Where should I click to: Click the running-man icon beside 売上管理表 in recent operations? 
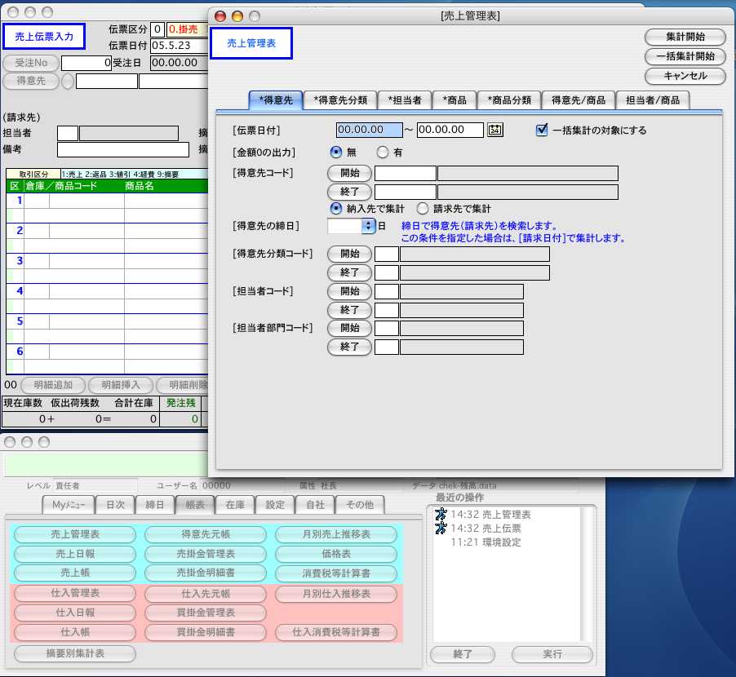(x=441, y=515)
